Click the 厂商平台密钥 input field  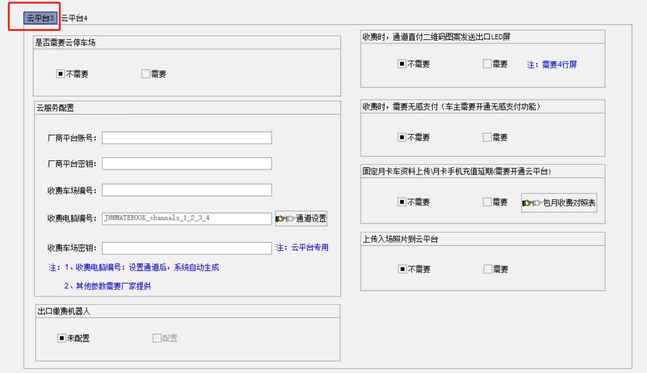(x=186, y=164)
